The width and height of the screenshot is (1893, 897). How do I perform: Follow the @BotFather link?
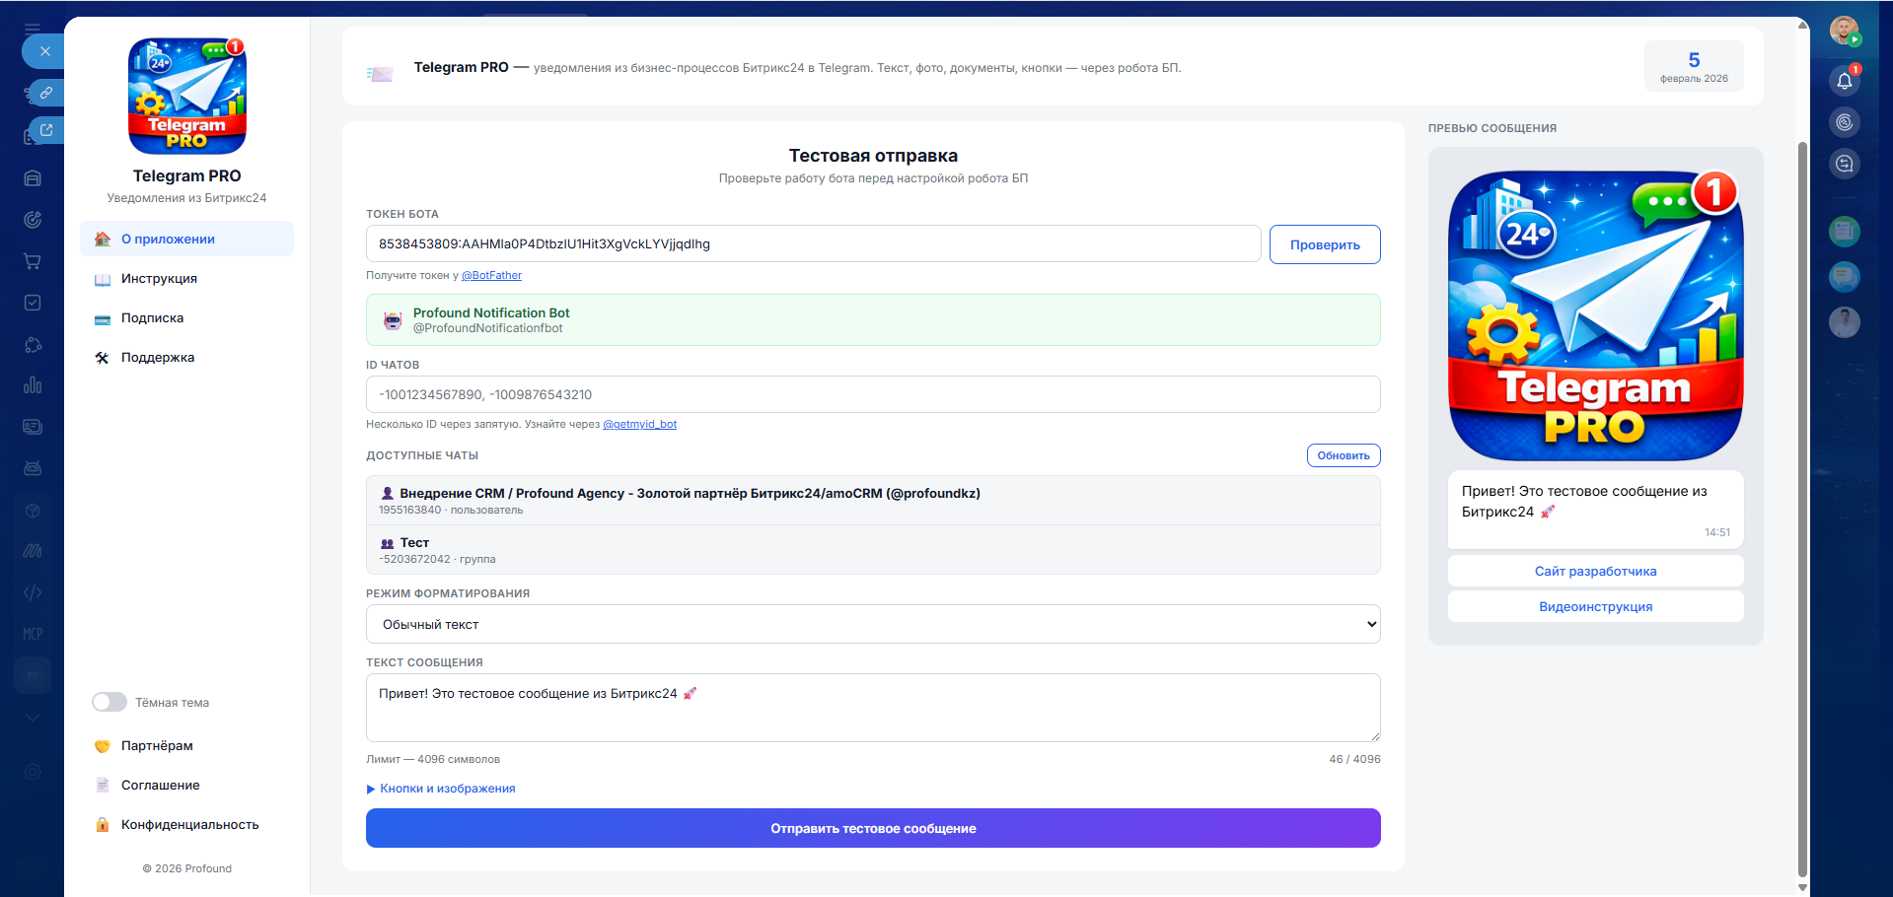click(491, 276)
